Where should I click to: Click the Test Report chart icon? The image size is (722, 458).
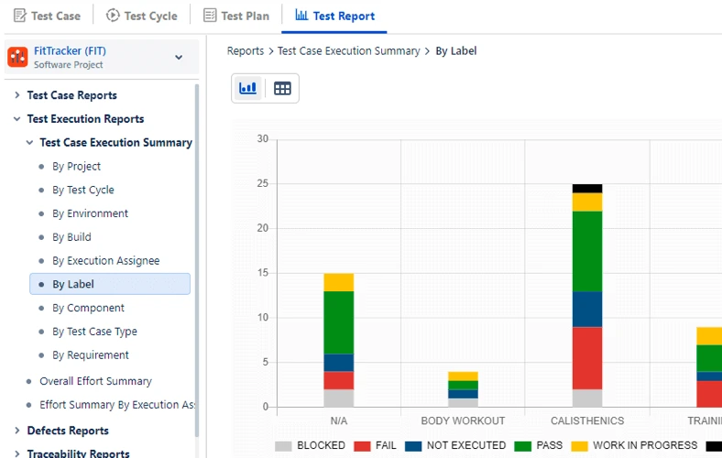coord(301,16)
